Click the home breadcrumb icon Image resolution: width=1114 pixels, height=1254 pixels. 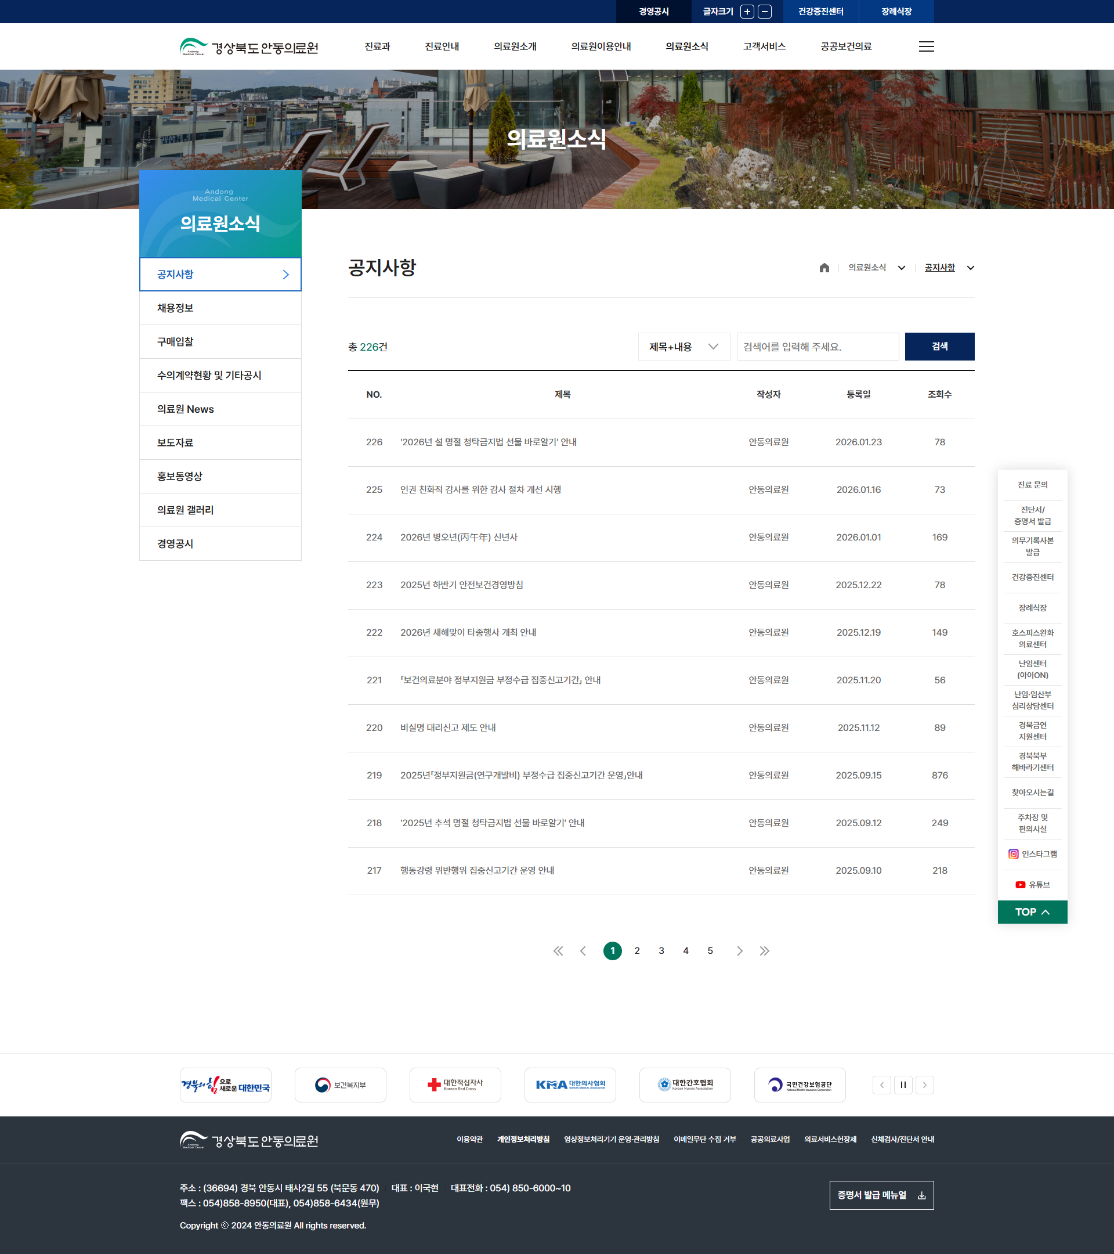point(824,268)
